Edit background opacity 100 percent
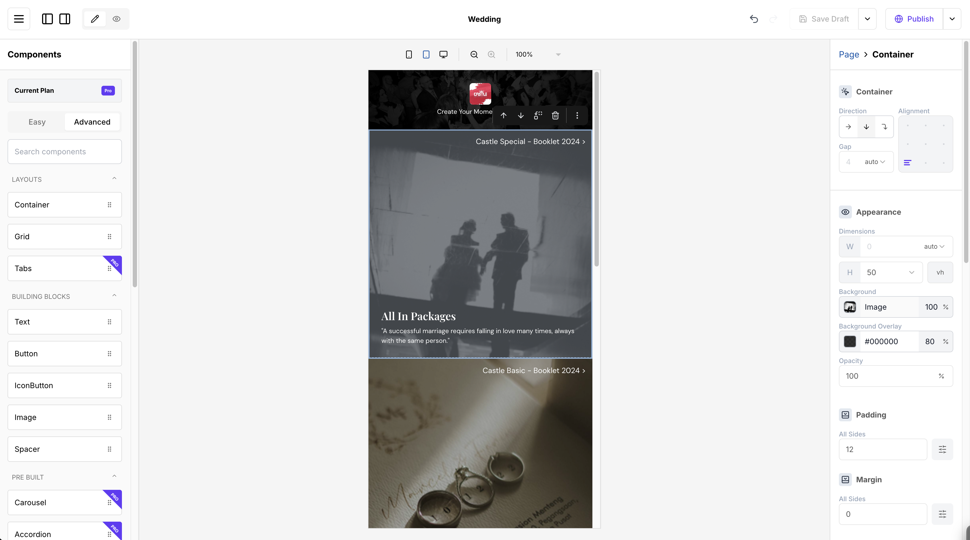 [x=931, y=307]
